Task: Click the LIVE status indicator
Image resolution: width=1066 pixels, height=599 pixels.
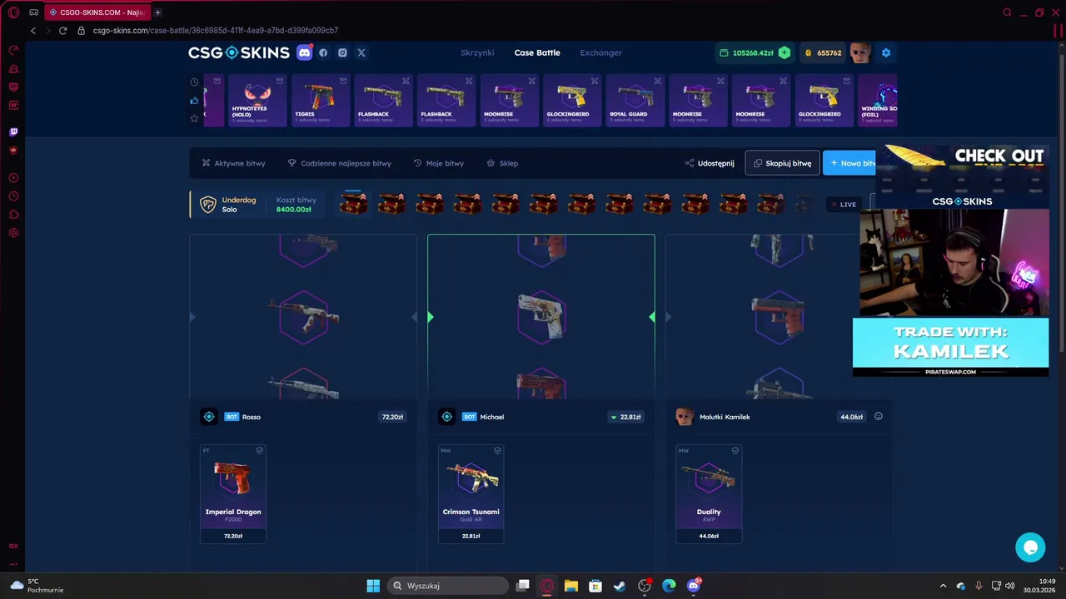Action: coord(844,205)
